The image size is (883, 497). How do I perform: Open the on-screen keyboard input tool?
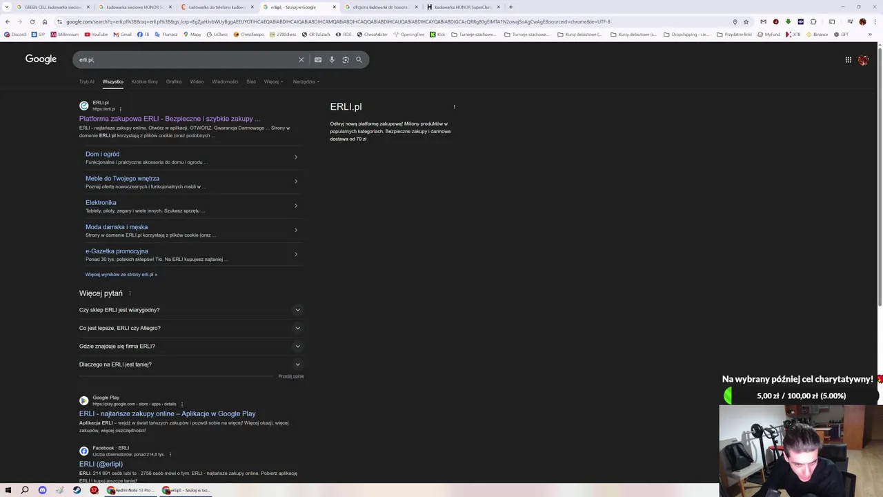tap(318, 60)
